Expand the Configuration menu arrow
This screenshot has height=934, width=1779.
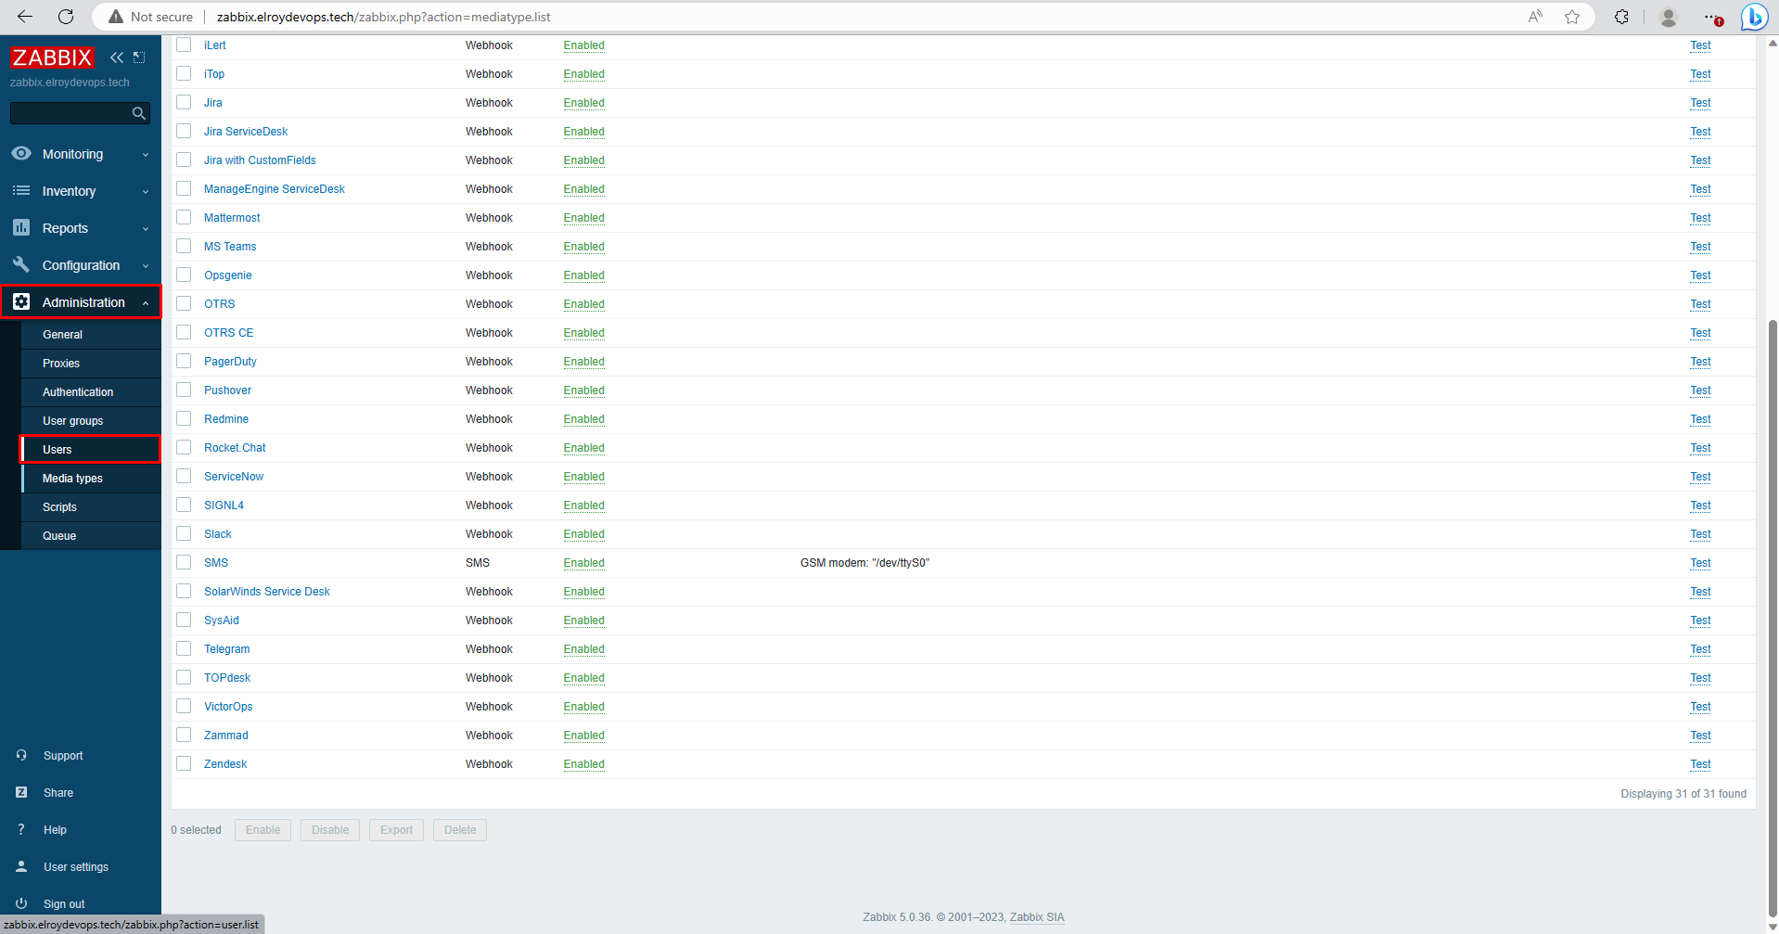(x=146, y=266)
